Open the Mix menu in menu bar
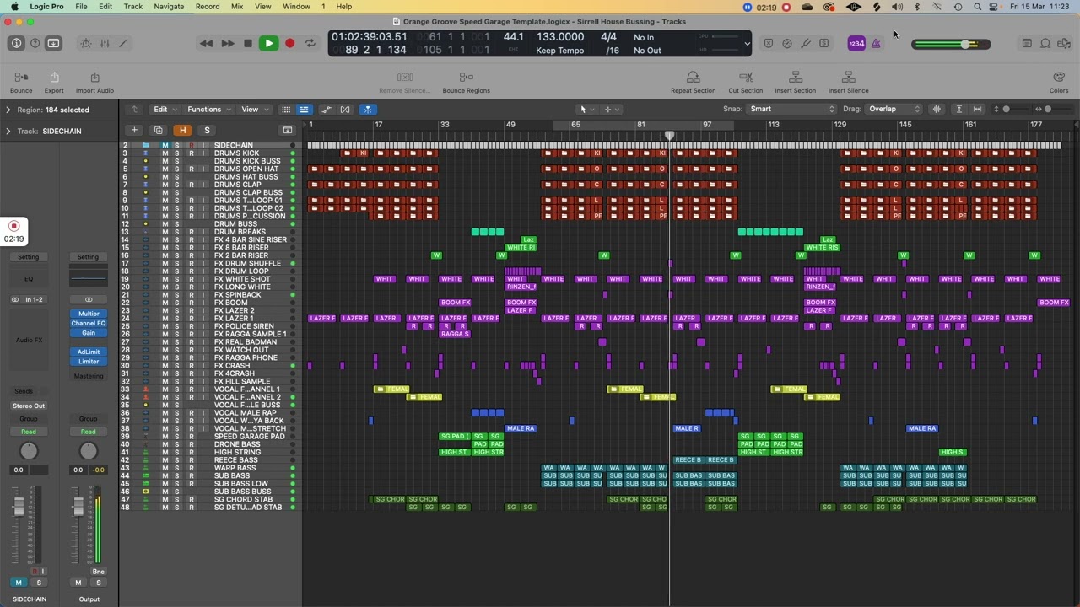The height and width of the screenshot is (607, 1080). tap(237, 6)
